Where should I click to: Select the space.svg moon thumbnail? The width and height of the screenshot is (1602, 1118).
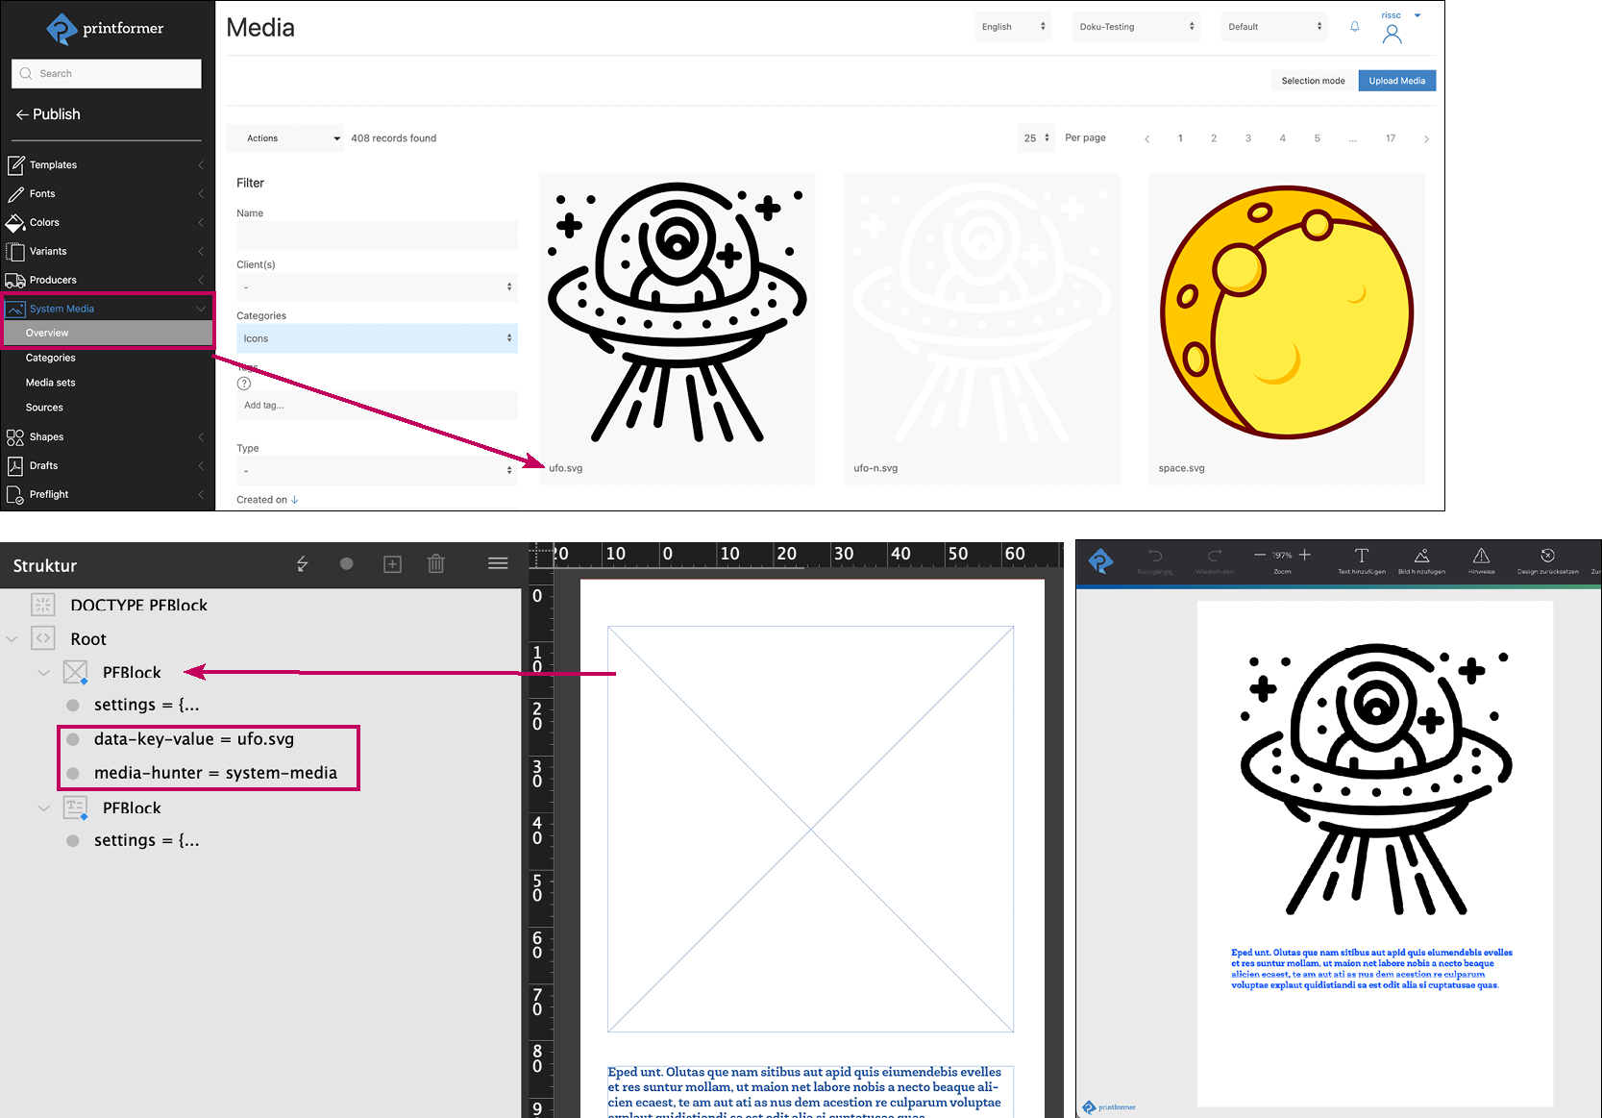pos(1286,313)
